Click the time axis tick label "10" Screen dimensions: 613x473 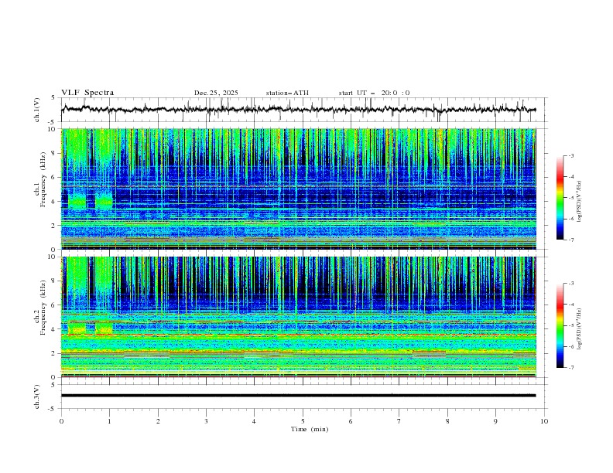coord(544,421)
